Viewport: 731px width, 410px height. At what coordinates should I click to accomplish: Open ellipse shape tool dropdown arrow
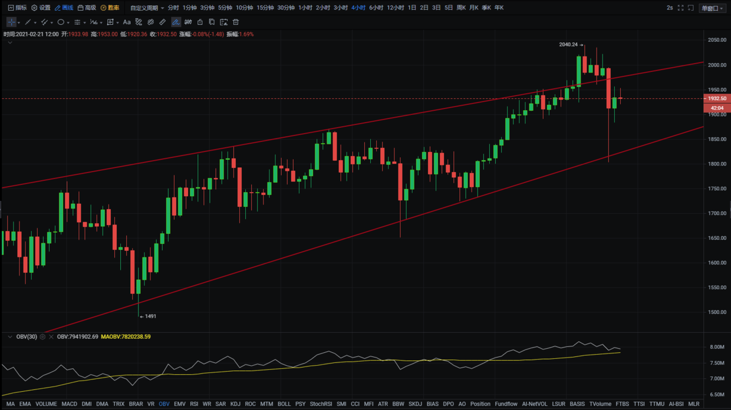click(x=68, y=22)
